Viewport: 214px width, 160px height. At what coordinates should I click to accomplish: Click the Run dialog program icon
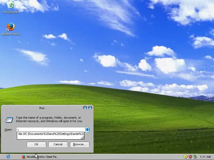pyautogui.click(x=9, y=120)
